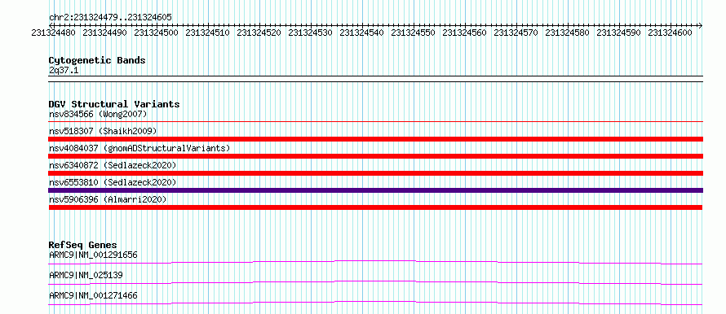Click transcript label ARMC9|NM_001271466

pyautogui.click(x=93, y=296)
